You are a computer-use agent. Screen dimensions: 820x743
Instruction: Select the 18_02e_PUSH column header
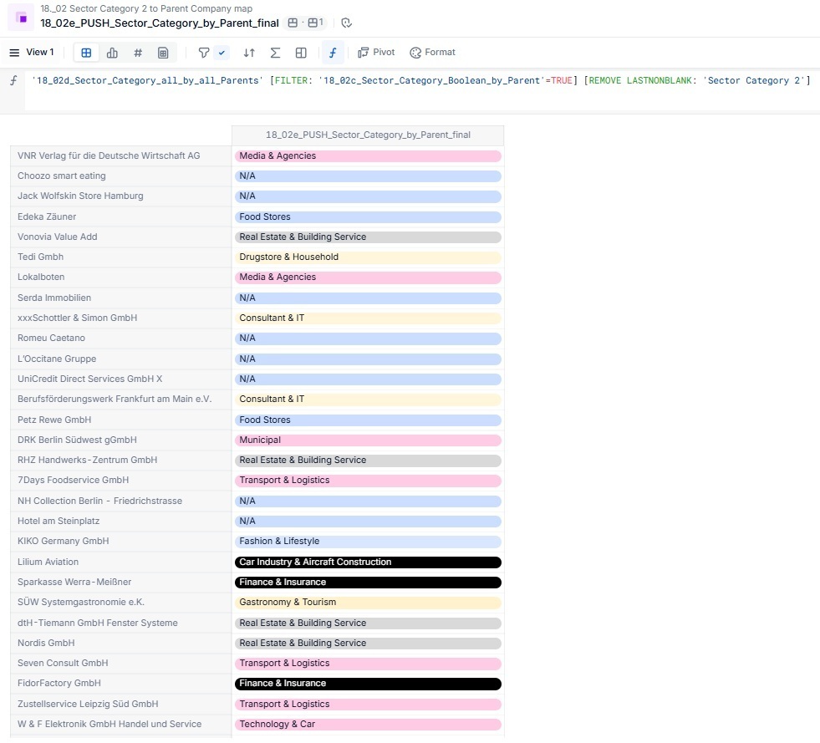pyautogui.click(x=368, y=135)
